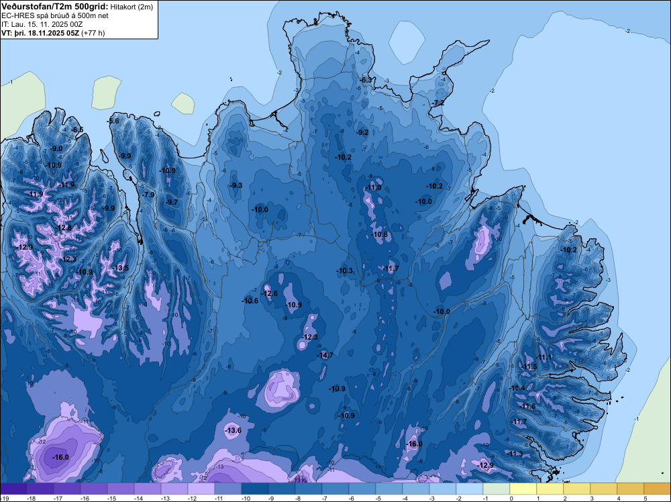This screenshot has width=671, height=502.
Task: Click the "-9.7" temperature value on map
Action: point(172,203)
